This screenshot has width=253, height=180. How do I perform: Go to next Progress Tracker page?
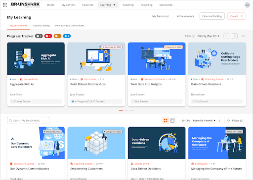[235, 36]
